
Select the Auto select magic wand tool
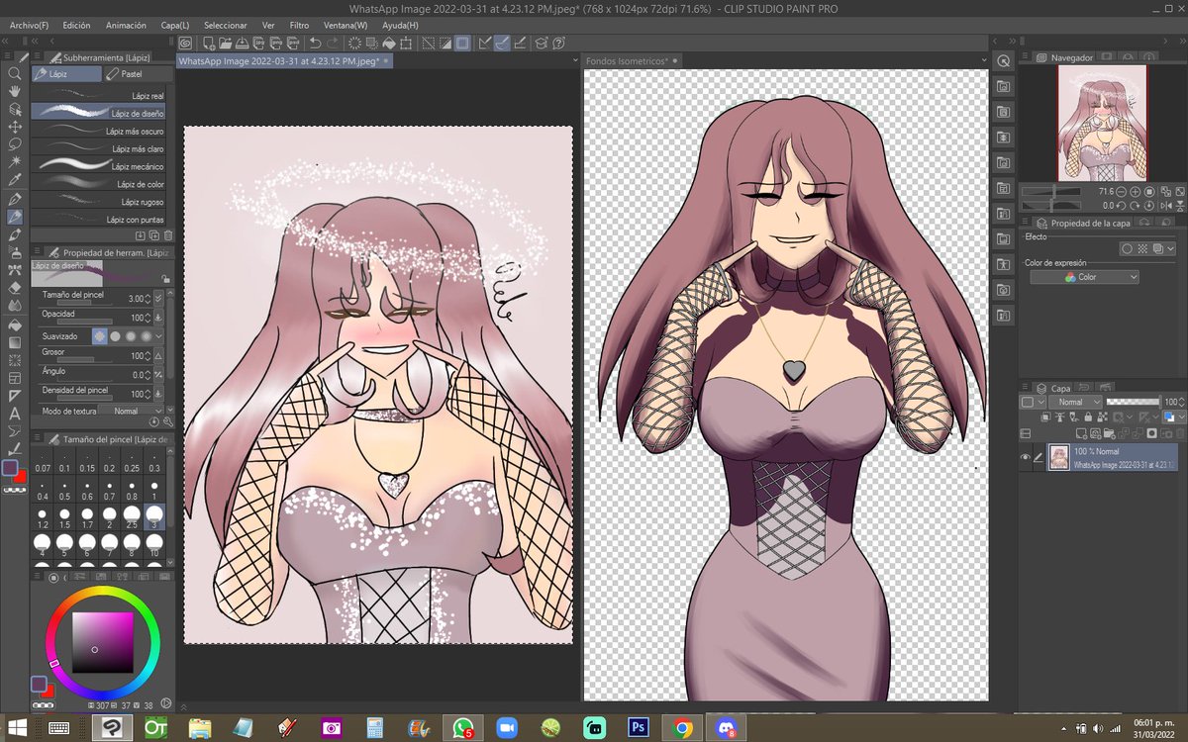coord(15,162)
